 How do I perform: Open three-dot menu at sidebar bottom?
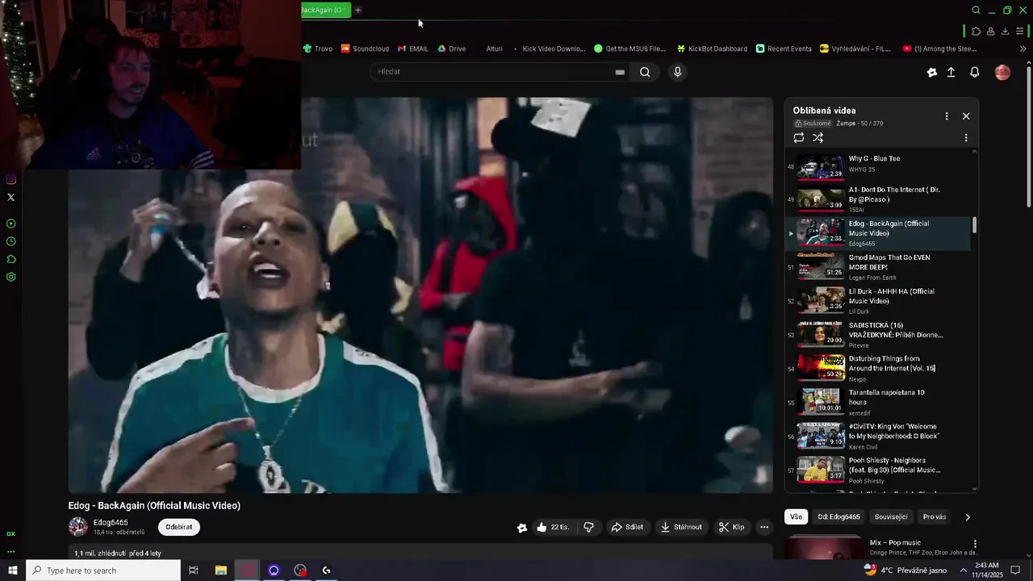(10, 552)
